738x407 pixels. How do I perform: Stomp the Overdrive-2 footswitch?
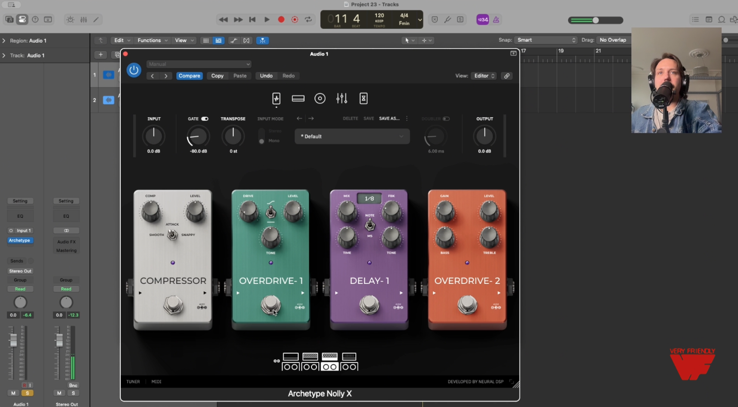(467, 305)
